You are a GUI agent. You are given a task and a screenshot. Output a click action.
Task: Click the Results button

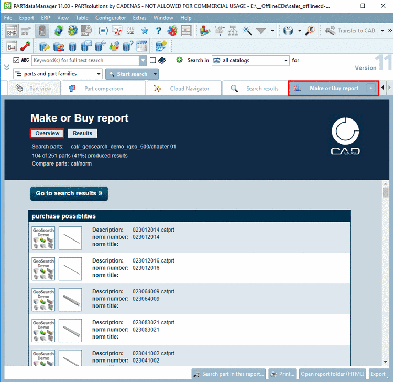(x=82, y=133)
